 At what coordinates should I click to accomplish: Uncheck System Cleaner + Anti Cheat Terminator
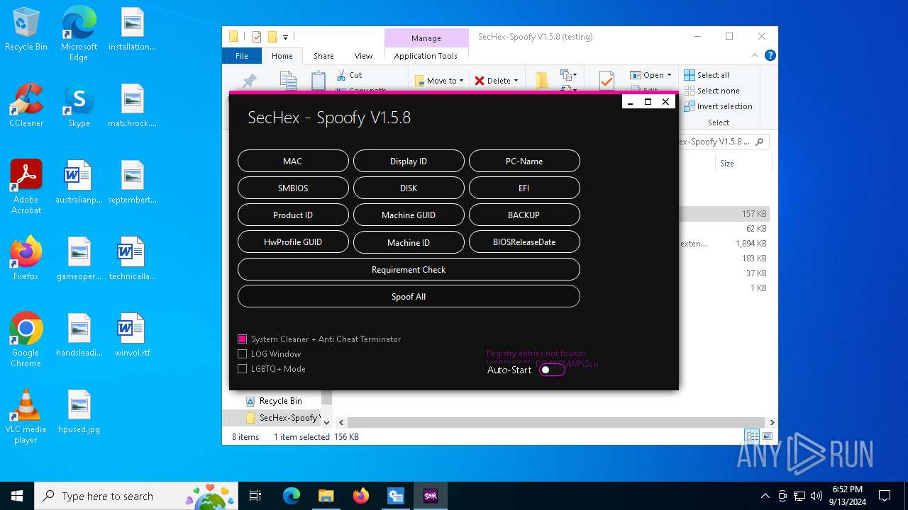(243, 339)
